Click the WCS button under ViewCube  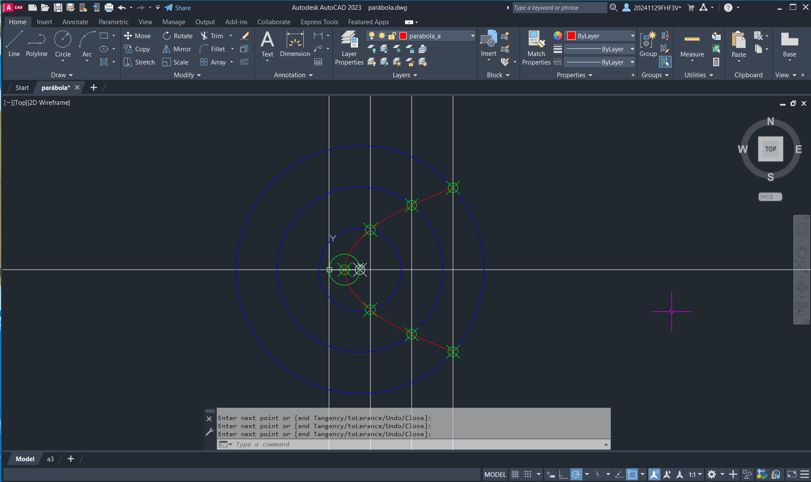tap(769, 197)
